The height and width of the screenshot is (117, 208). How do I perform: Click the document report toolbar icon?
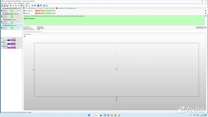tap(30, 5)
